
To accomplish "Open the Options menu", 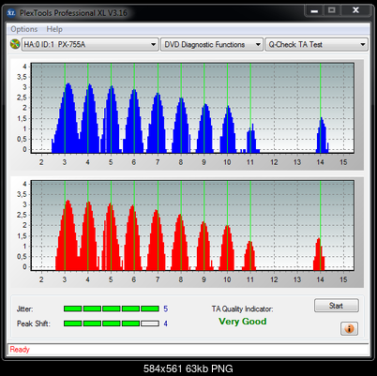I will point(24,29).
